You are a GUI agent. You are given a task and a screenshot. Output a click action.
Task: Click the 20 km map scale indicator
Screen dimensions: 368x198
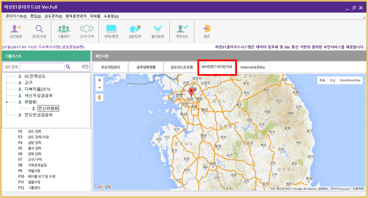point(340,188)
